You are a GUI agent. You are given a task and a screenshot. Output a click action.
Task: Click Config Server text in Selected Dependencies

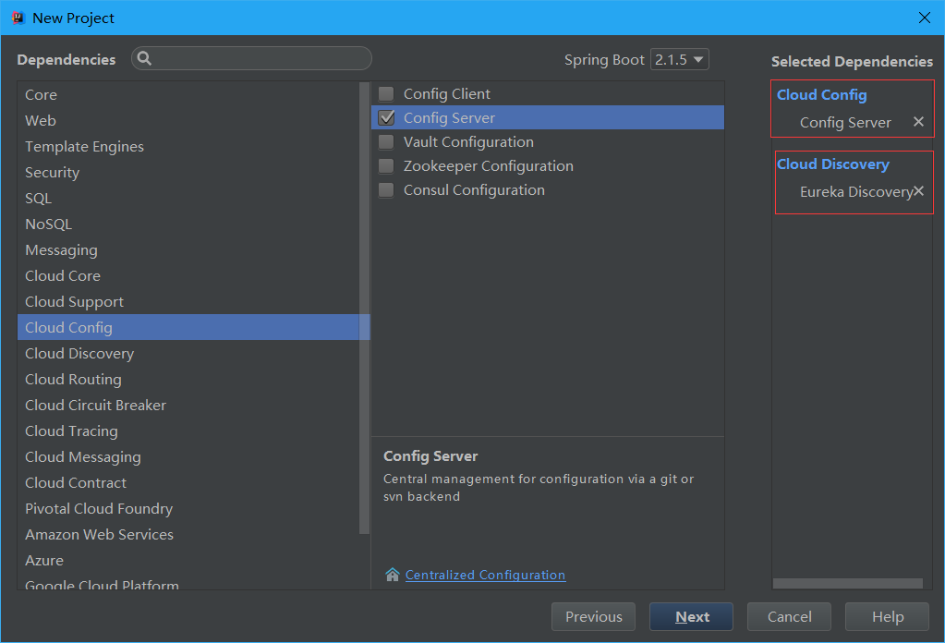pyautogui.click(x=845, y=122)
